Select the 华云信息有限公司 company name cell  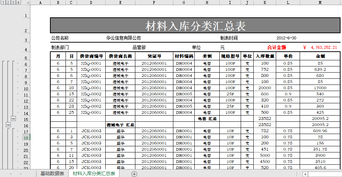123,38
